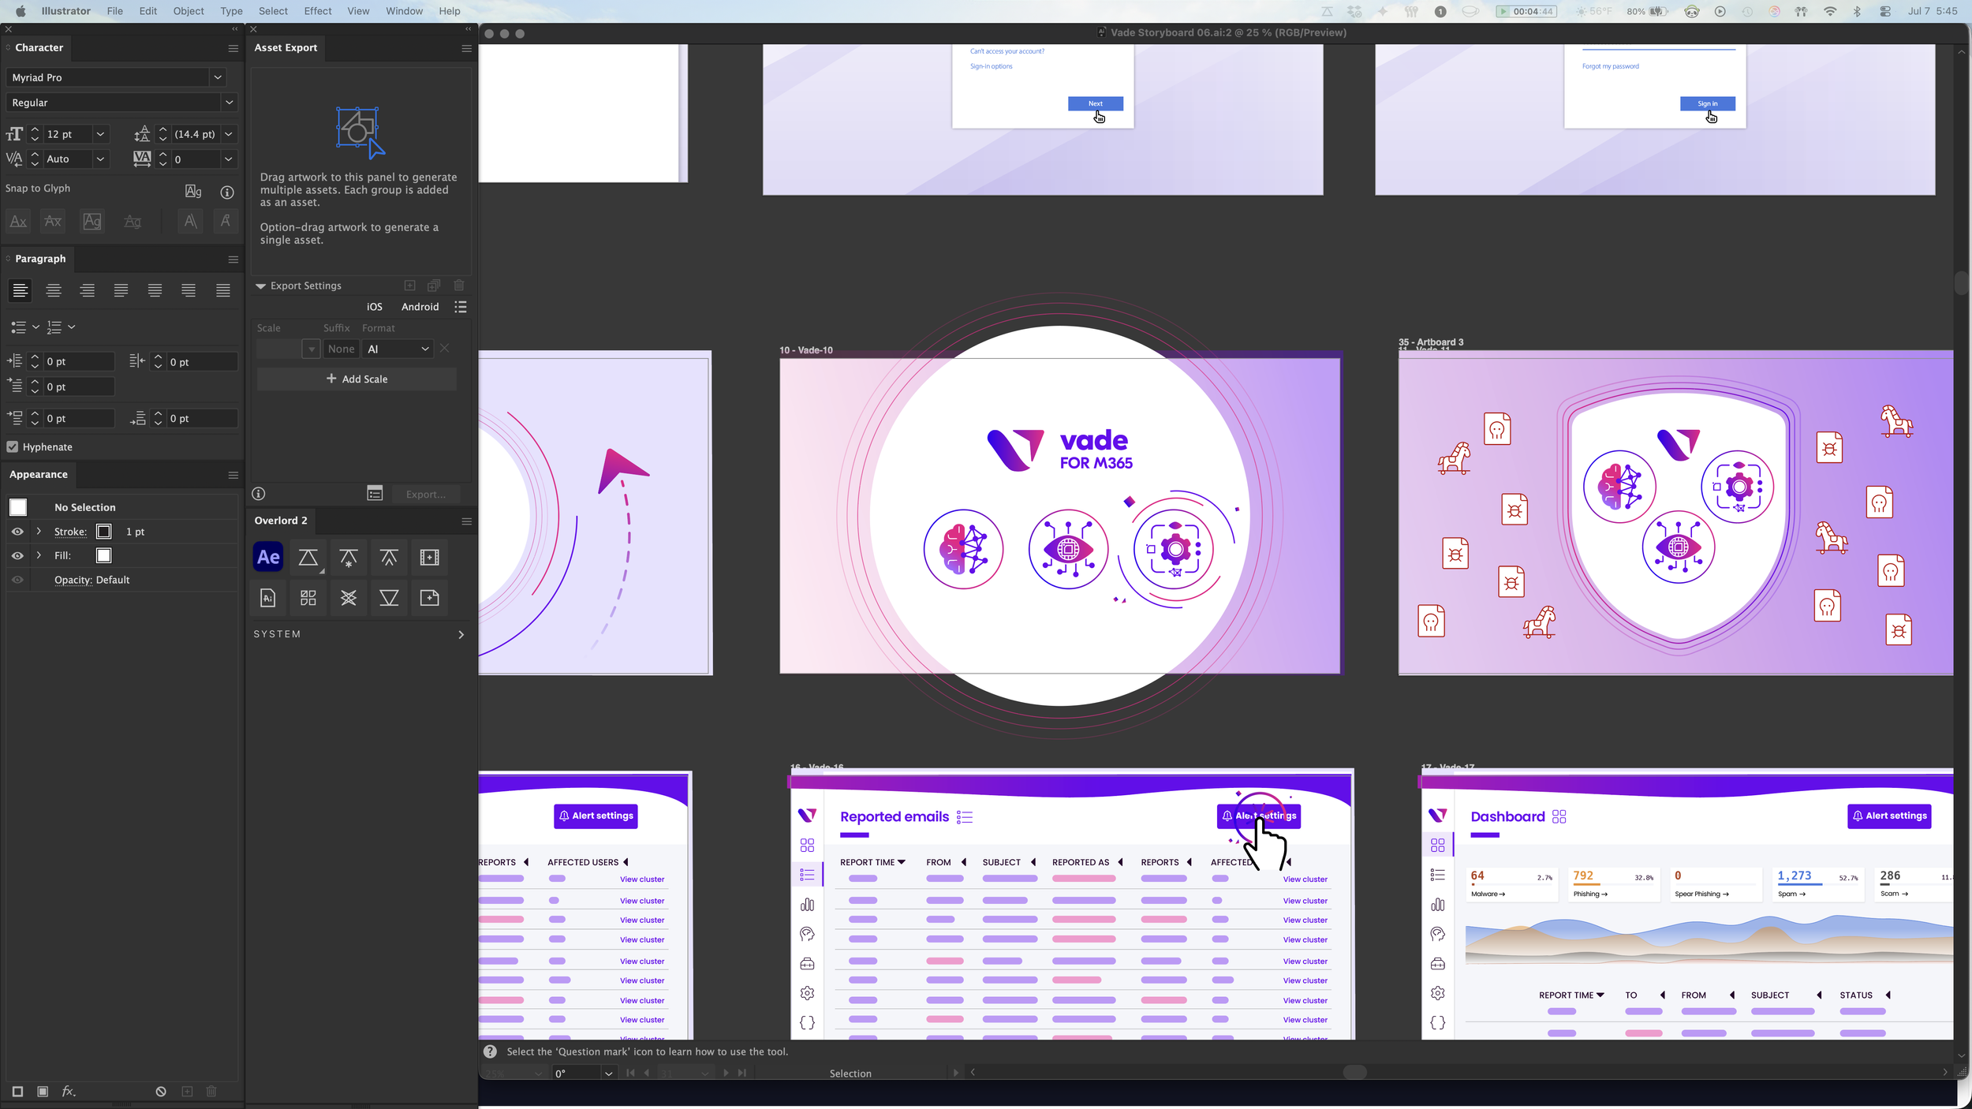Image resolution: width=1972 pixels, height=1109 pixels.
Task: Open the Myriad Pro font family dropdown
Action: pos(218,77)
